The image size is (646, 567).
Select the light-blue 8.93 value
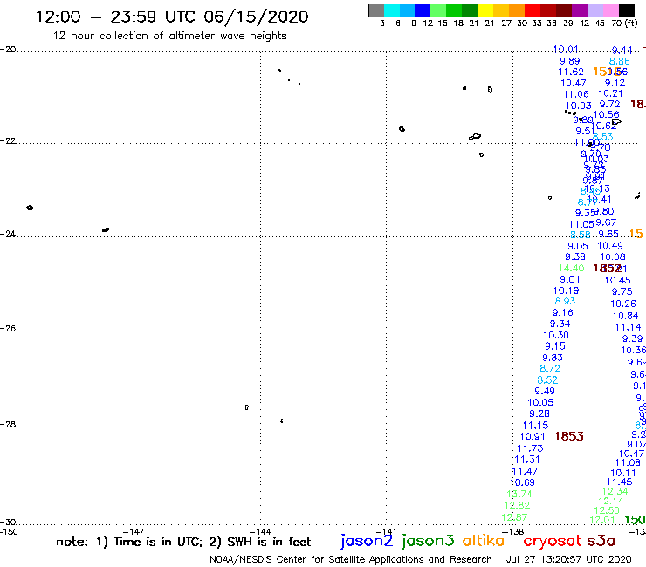pos(566,302)
